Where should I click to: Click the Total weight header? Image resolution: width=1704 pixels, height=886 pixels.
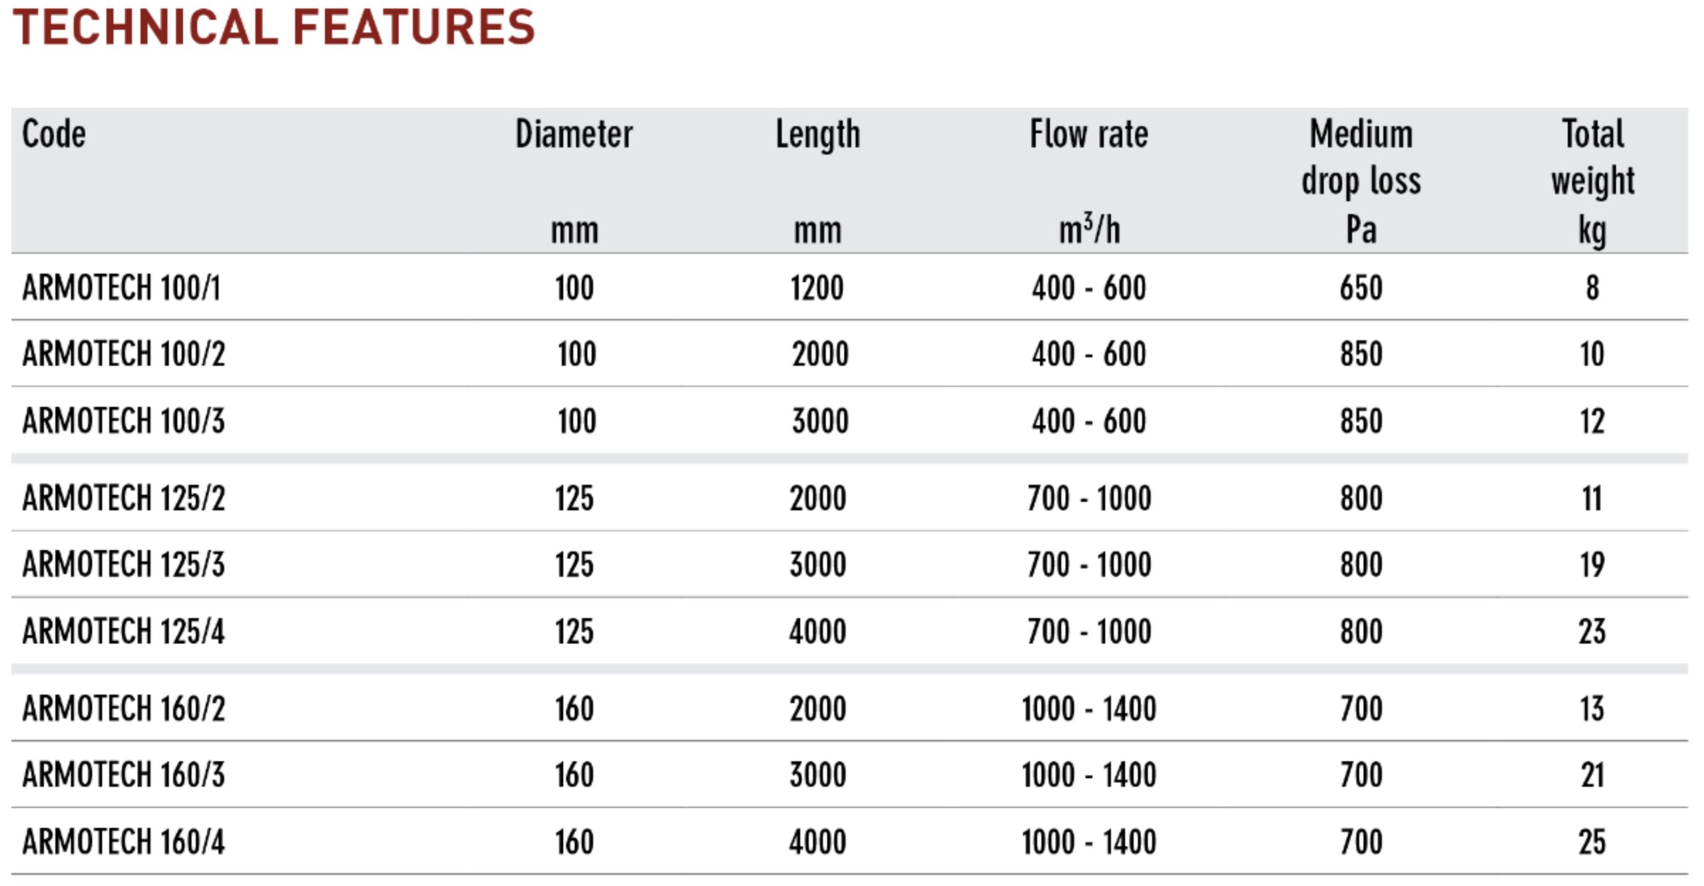[1593, 158]
